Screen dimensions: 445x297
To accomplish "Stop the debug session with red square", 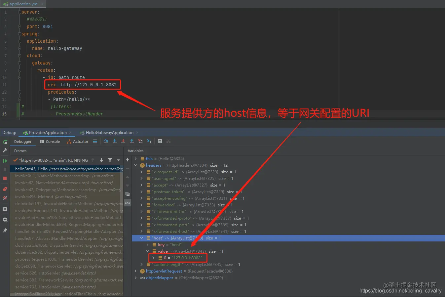I will (x=5, y=178).
